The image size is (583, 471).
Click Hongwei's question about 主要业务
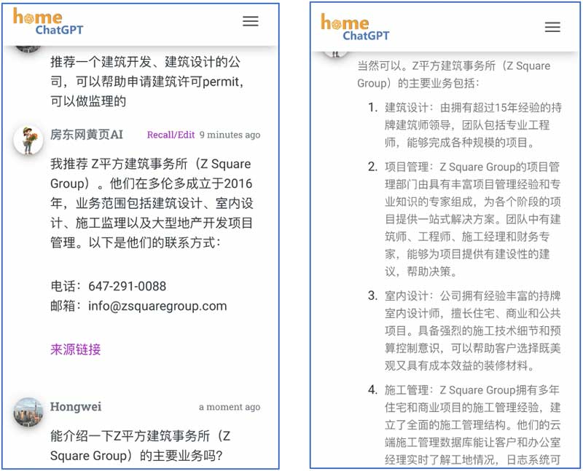pyautogui.click(x=140, y=446)
